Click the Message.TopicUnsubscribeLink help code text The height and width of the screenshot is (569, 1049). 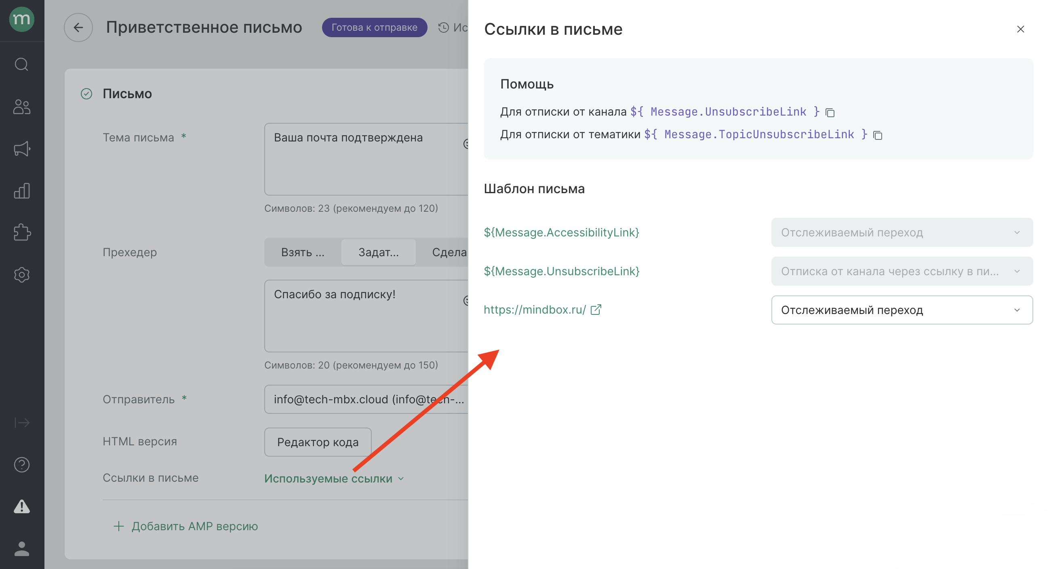755,135
